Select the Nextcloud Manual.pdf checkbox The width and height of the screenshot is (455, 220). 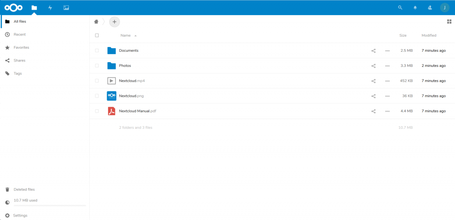tap(97, 111)
